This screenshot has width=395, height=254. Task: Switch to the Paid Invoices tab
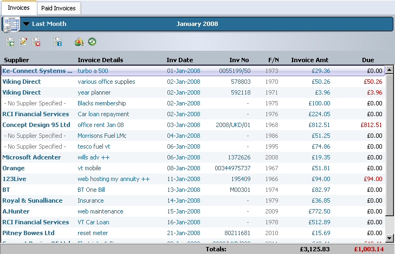(59, 8)
